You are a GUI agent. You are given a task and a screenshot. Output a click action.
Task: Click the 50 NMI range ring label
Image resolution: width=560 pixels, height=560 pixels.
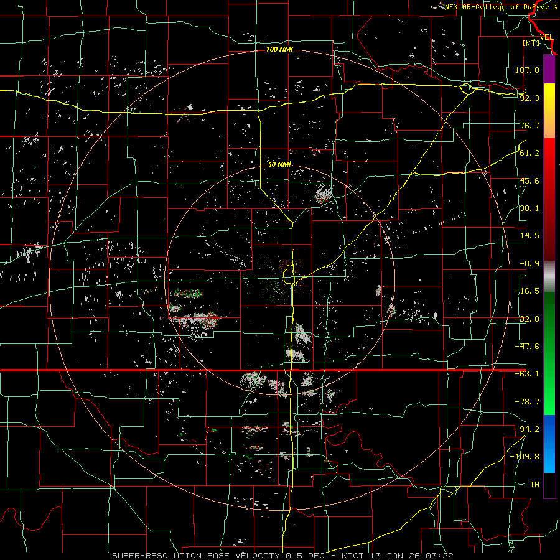(279, 164)
